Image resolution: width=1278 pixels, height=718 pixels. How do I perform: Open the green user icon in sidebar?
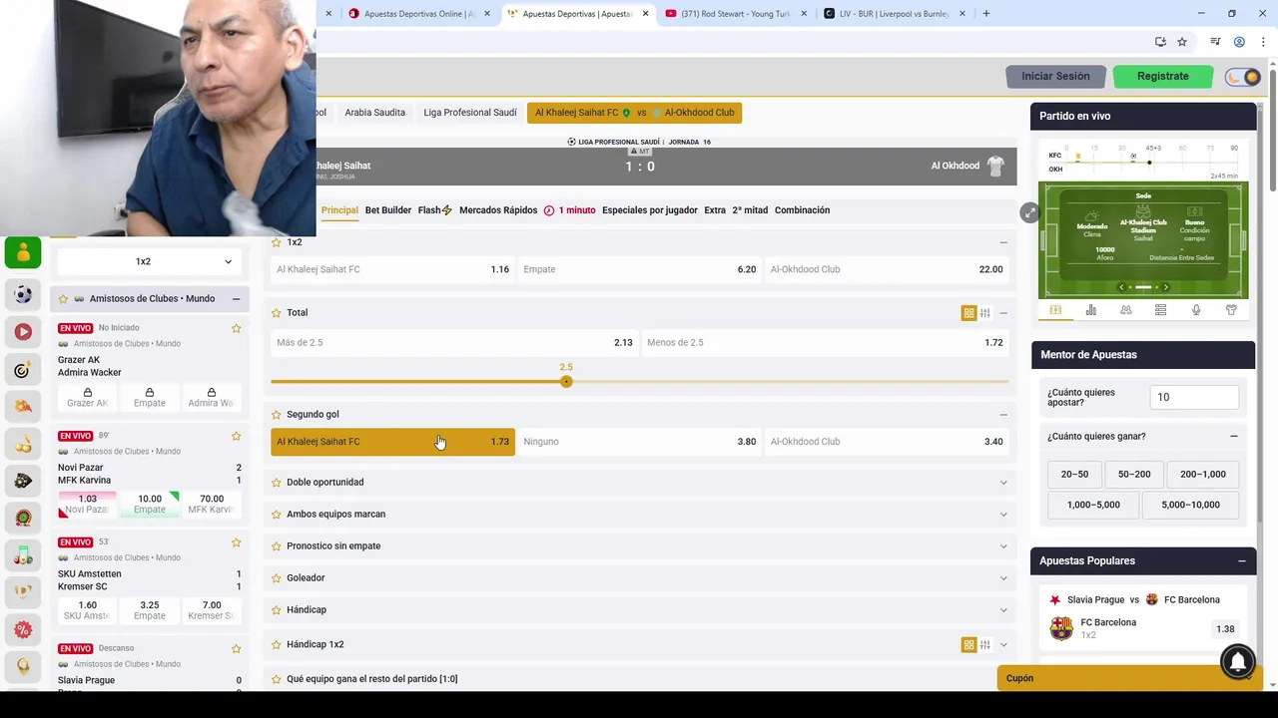[x=23, y=253]
